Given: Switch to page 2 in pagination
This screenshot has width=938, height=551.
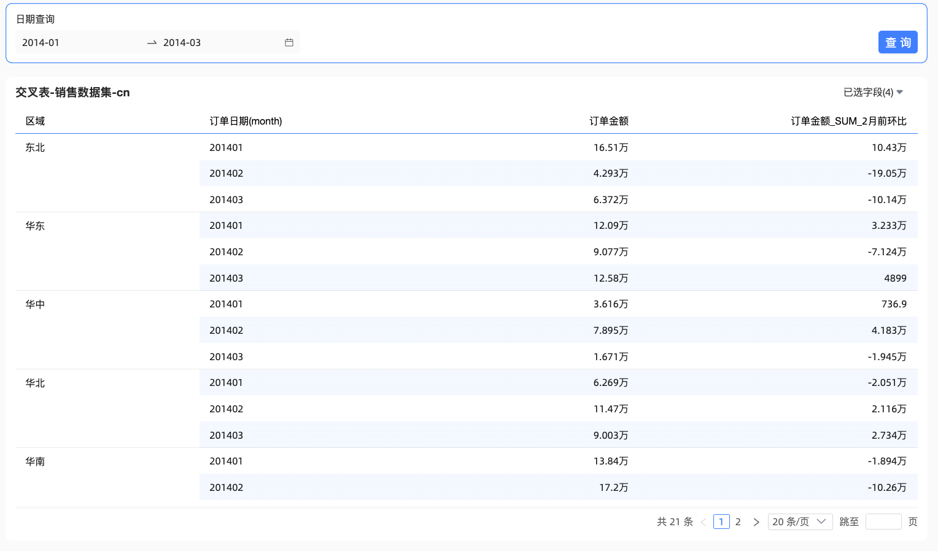Looking at the screenshot, I should (x=738, y=522).
